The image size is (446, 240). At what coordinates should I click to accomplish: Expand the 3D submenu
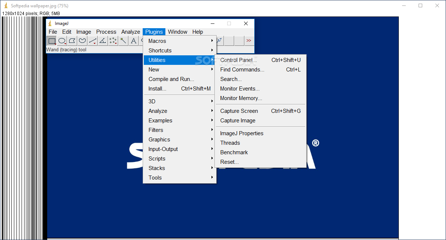click(x=180, y=101)
